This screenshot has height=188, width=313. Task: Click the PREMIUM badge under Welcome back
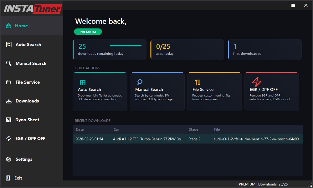[88, 32]
